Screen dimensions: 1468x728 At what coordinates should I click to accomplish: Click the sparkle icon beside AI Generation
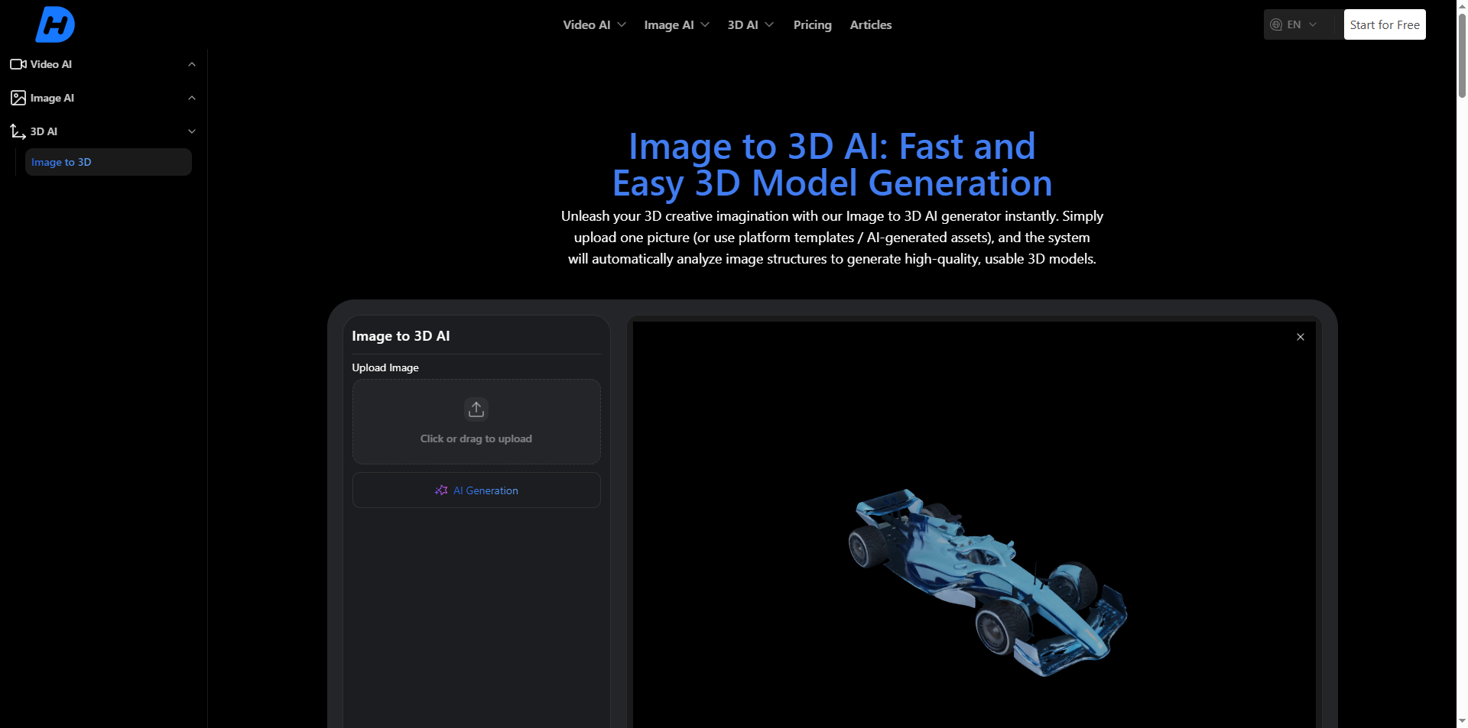441,490
